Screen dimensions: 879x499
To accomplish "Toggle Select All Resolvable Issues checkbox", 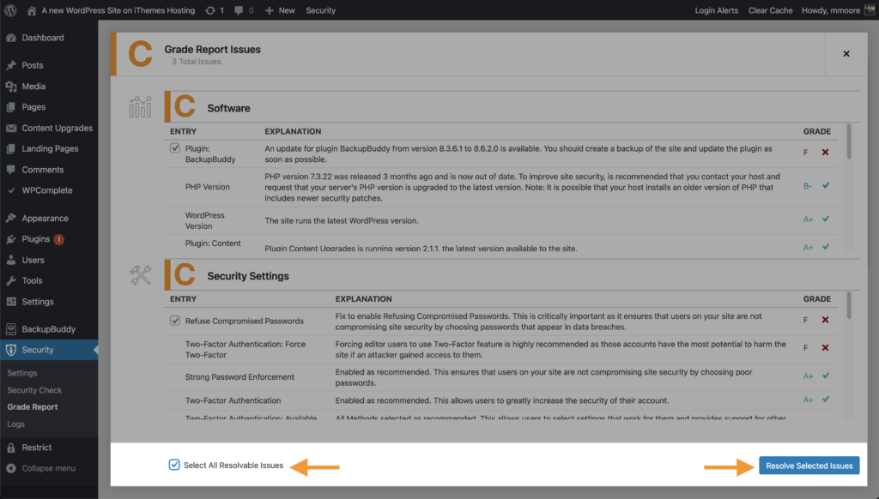I will click(x=174, y=465).
